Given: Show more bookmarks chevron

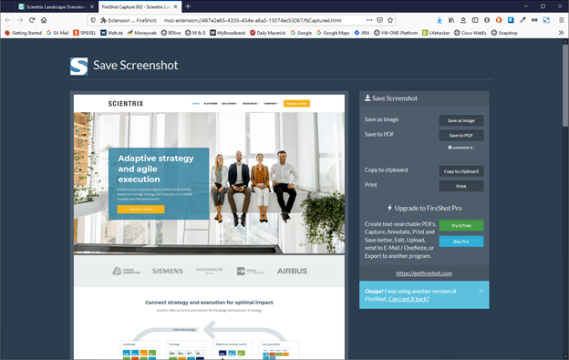Looking at the screenshot, I should (x=561, y=33).
